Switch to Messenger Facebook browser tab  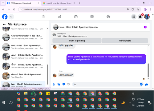tap(23, 3)
